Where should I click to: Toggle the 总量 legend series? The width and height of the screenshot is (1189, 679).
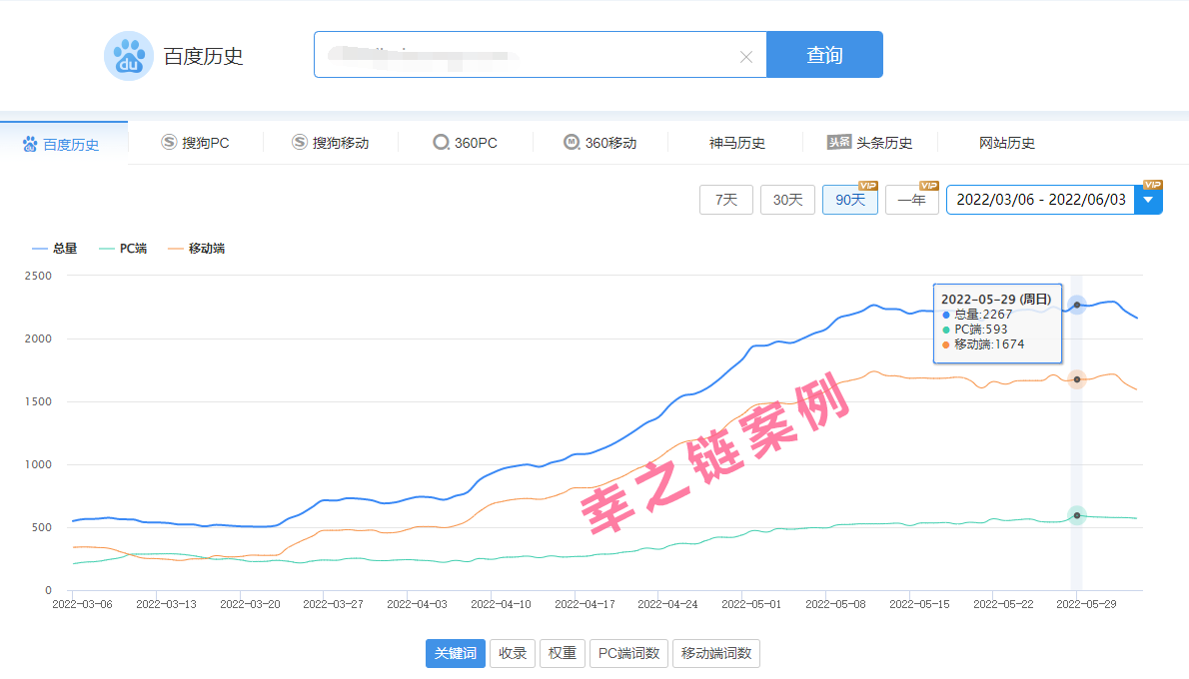tap(55, 249)
